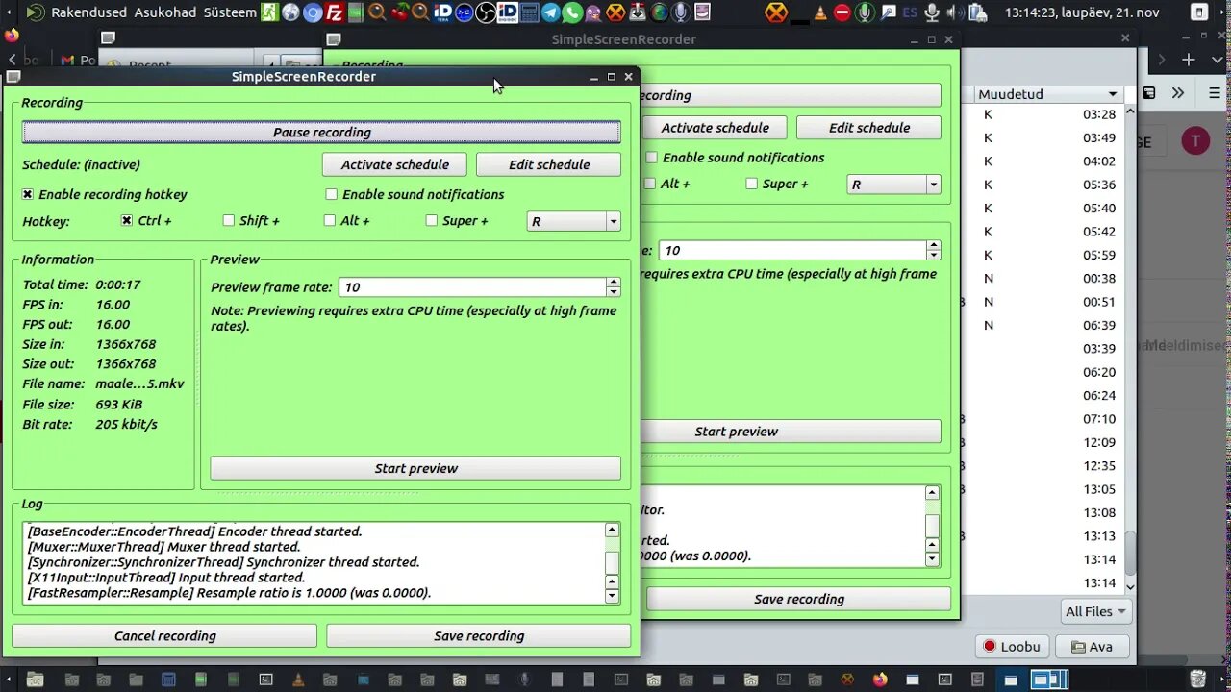
Task: Open WhatsApp launcher in the top panel
Action: coord(572,12)
